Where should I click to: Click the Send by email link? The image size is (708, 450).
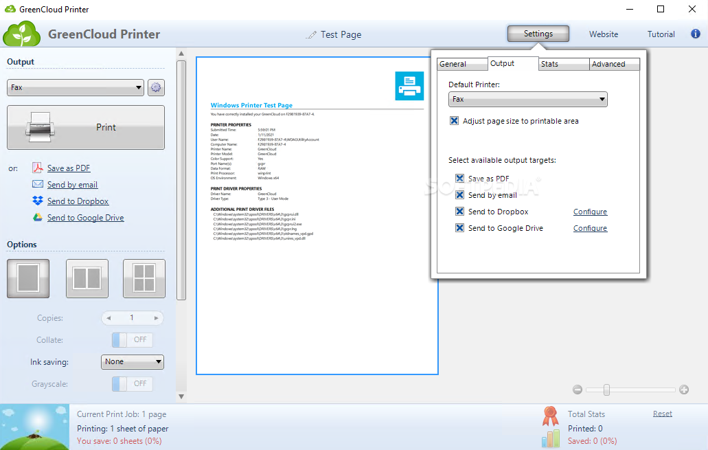(72, 184)
